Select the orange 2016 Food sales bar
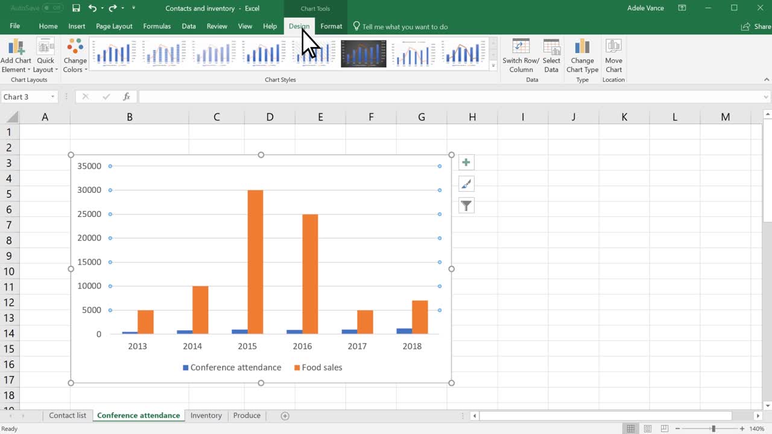The width and height of the screenshot is (772, 434). tap(310, 274)
